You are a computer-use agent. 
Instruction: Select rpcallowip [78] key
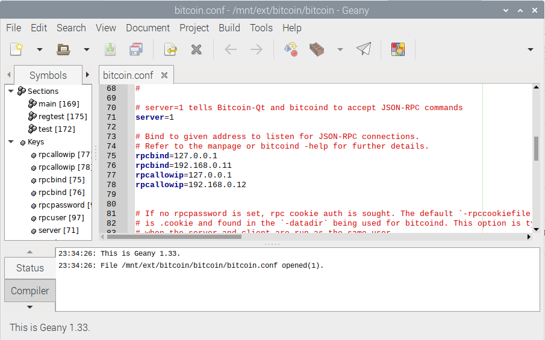tap(64, 167)
